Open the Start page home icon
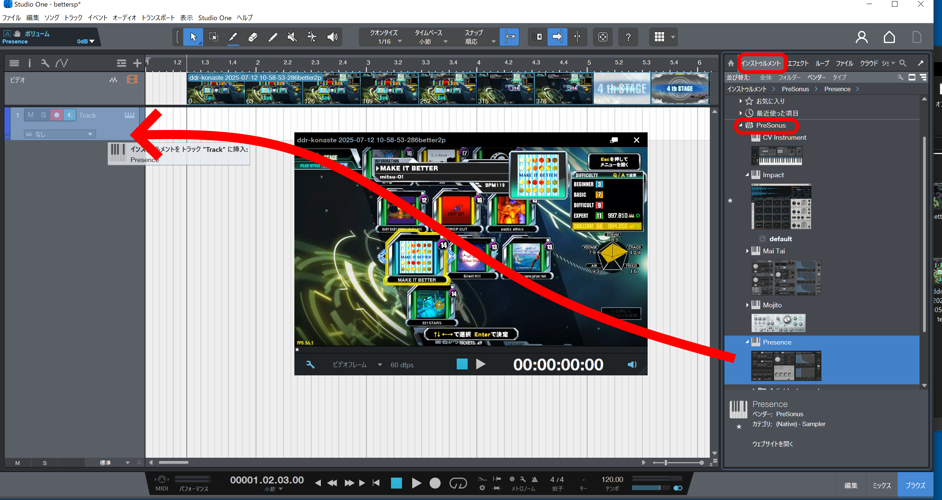Screen dimensions: 942x500 coord(889,37)
